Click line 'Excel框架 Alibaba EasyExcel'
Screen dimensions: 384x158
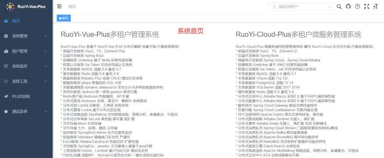(100, 142)
